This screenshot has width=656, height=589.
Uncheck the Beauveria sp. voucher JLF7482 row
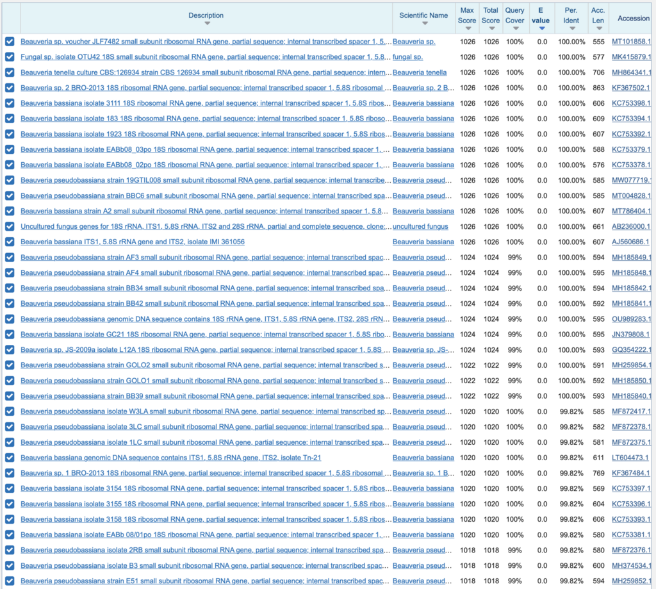pos(10,42)
